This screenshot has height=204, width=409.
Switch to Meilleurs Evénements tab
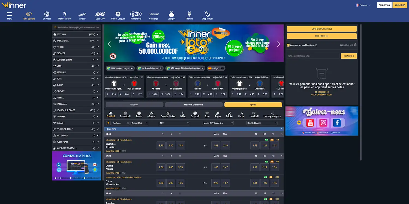[x=194, y=105]
